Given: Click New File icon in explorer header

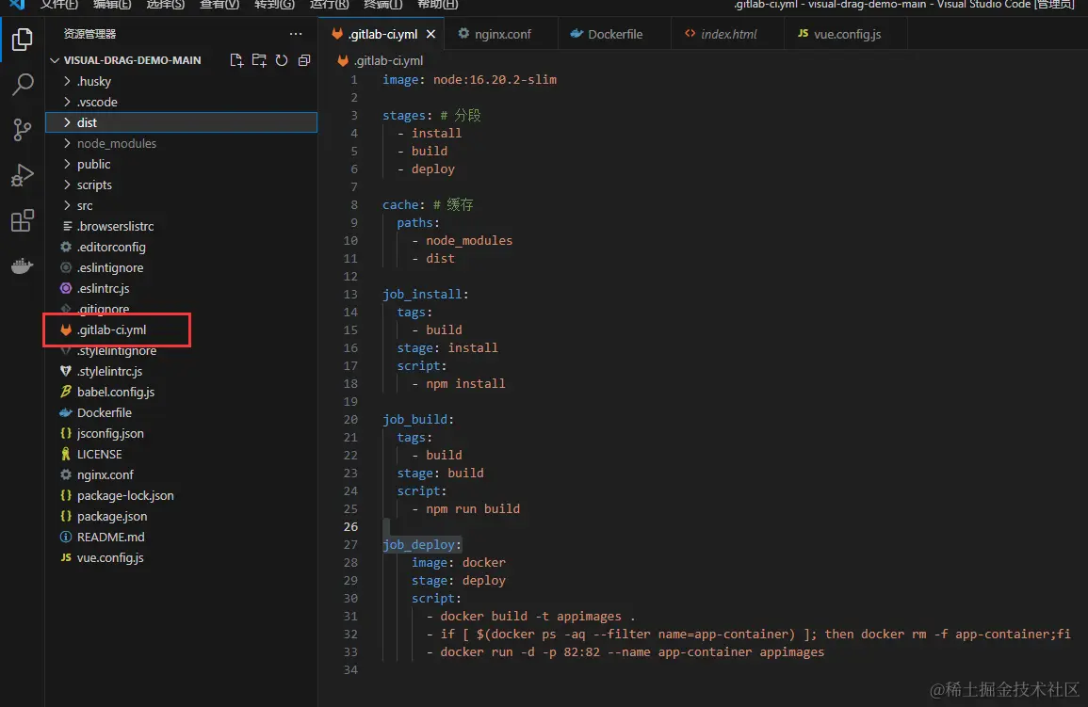Looking at the screenshot, I should click(236, 60).
